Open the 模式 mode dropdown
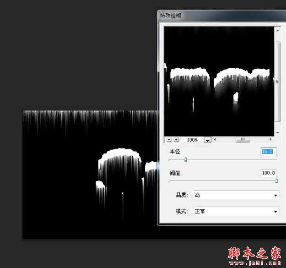Viewport: 286px width, 268px height. coord(236,212)
